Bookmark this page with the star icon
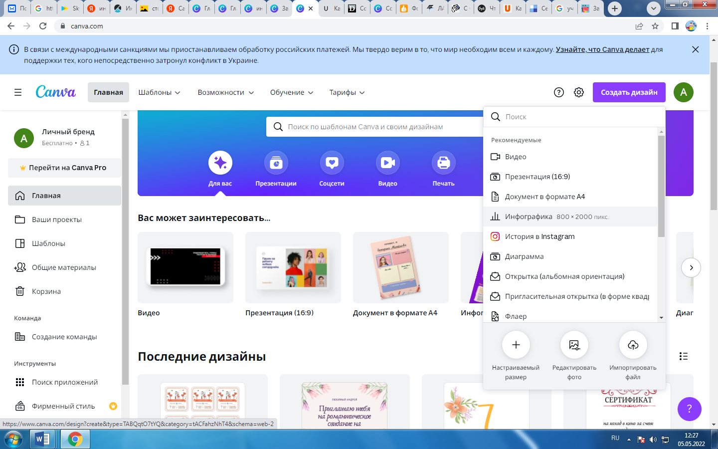The image size is (718, 449). (x=655, y=26)
